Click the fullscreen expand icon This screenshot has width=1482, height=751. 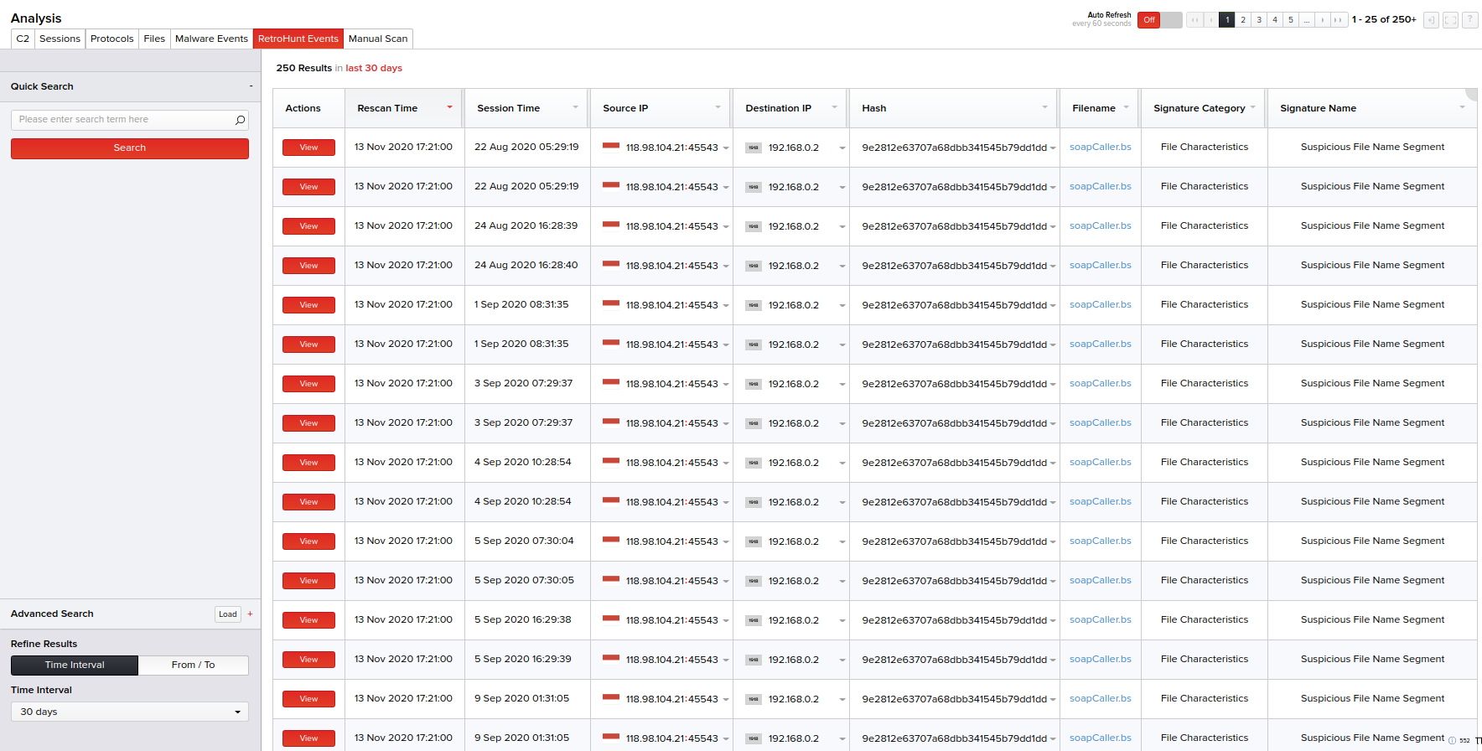pyautogui.click(x=1450, y=20)
